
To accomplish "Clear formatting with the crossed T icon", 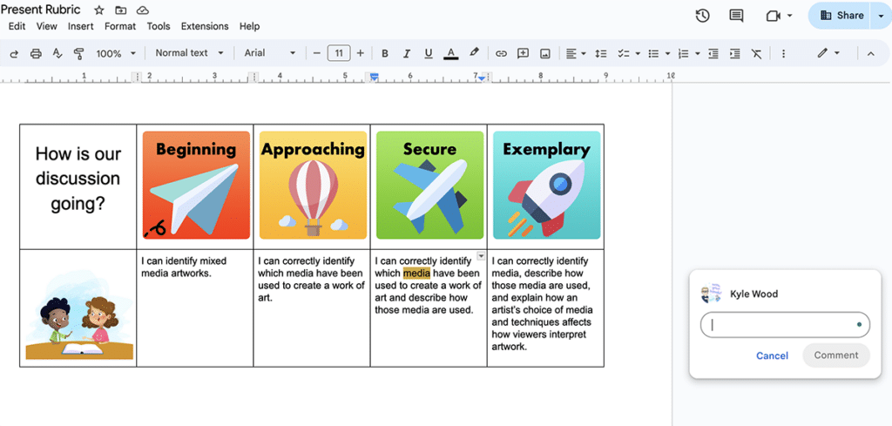I will (x=756, y=53).
